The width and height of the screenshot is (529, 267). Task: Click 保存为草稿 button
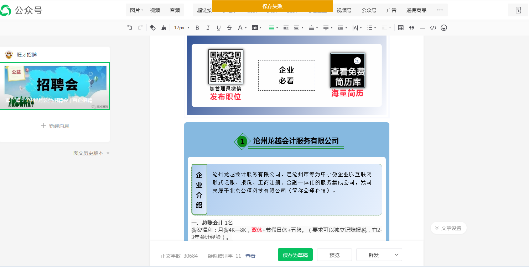tap(295, 255)
